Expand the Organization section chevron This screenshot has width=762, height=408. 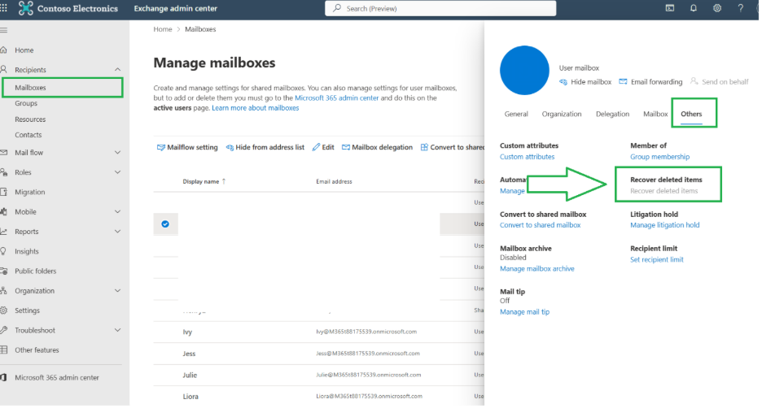click(117, 291)
